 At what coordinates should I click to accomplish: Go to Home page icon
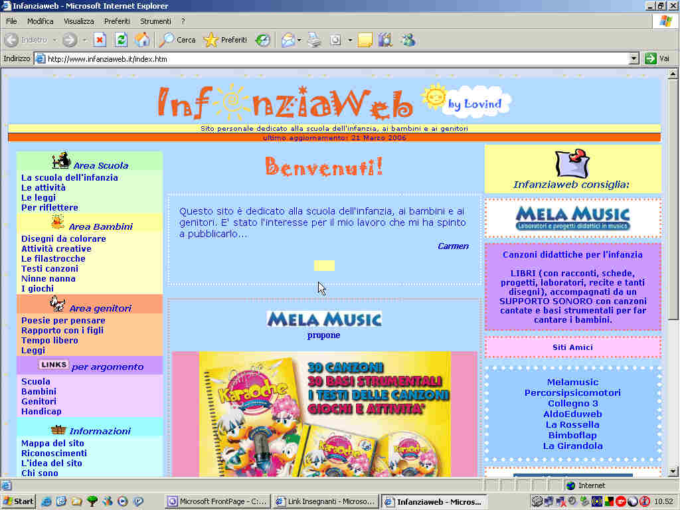point(142,40)
